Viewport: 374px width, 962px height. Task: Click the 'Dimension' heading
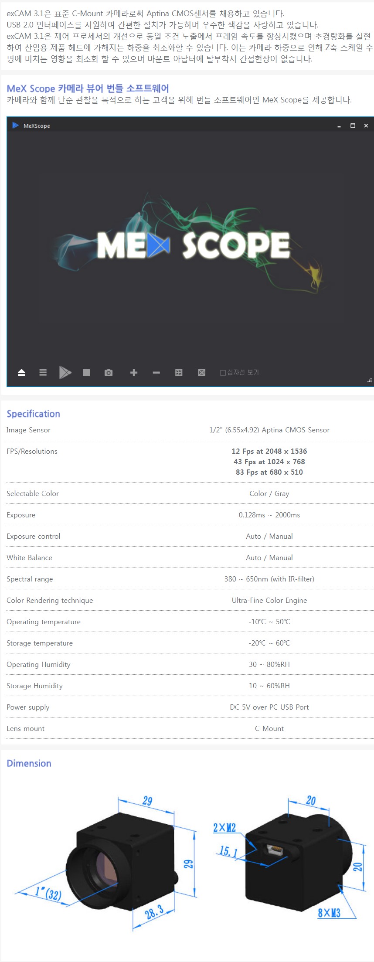point(29,763)
